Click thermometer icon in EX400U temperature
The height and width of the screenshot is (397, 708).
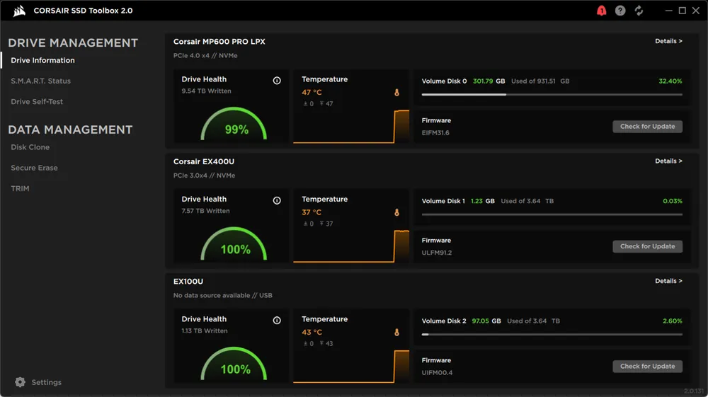[397, 212]
